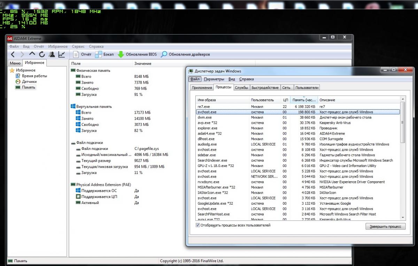
Task: Click the up-arrow parent icon in AIDA64 toolbar
Action: (x=32, y=54)
